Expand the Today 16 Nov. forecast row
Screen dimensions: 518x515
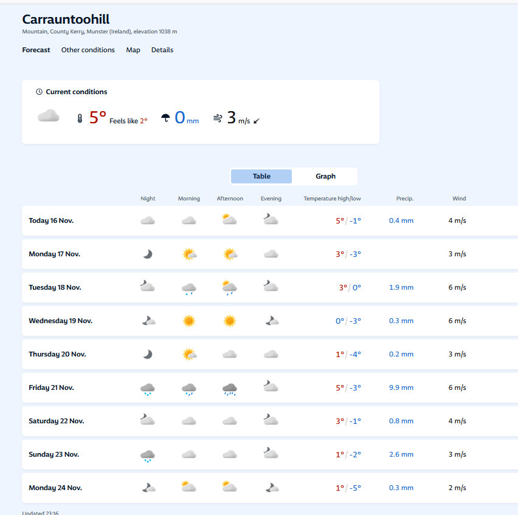(x=270, y=220)
